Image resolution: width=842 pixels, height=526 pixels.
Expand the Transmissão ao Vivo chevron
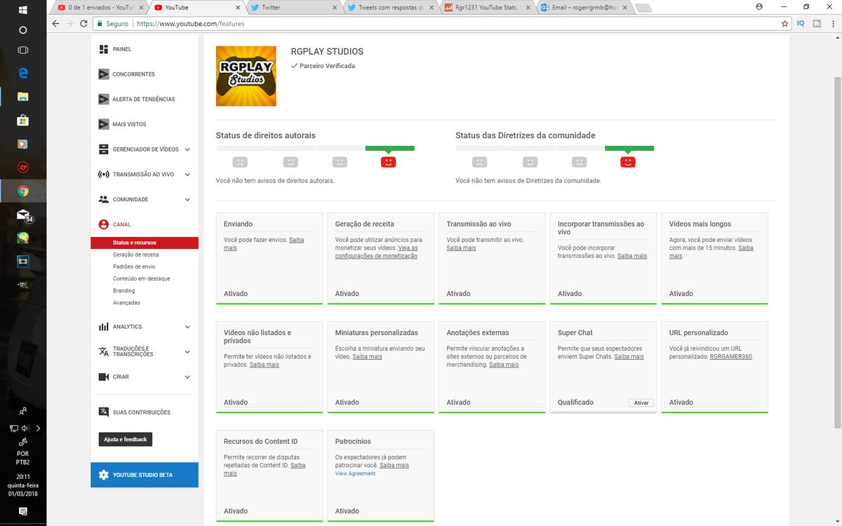[x=187, y=175]
